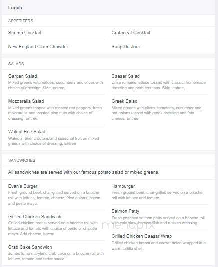Choose the Garden Salad entry
Image resolution: width=218 pixels, height=267 pixels.
(x=23, y=76)
